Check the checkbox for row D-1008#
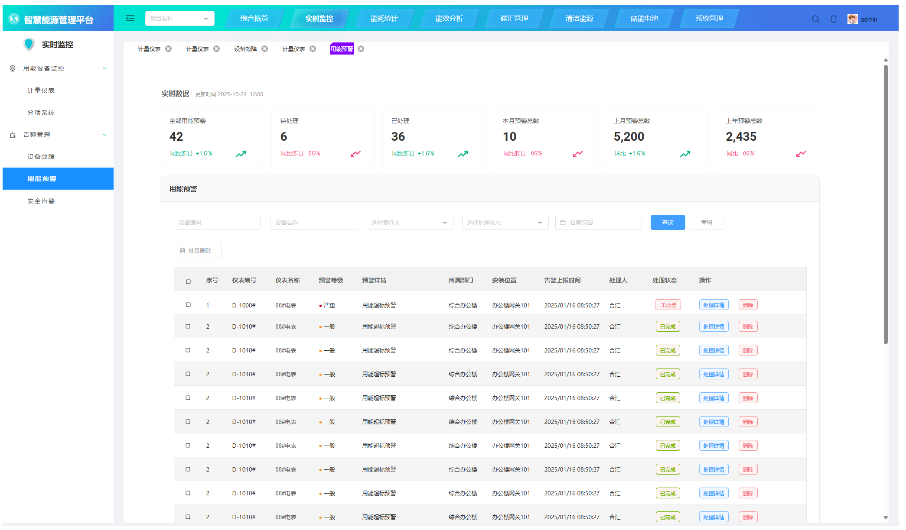 click(188, 305)
